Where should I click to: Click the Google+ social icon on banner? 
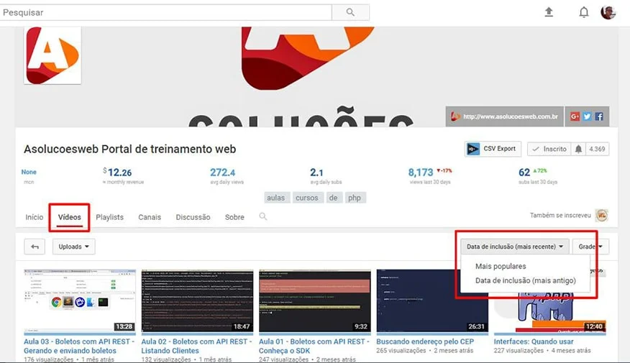tap(575, 116)
